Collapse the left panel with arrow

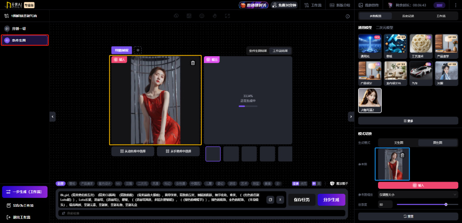click(x=52, y=116)
